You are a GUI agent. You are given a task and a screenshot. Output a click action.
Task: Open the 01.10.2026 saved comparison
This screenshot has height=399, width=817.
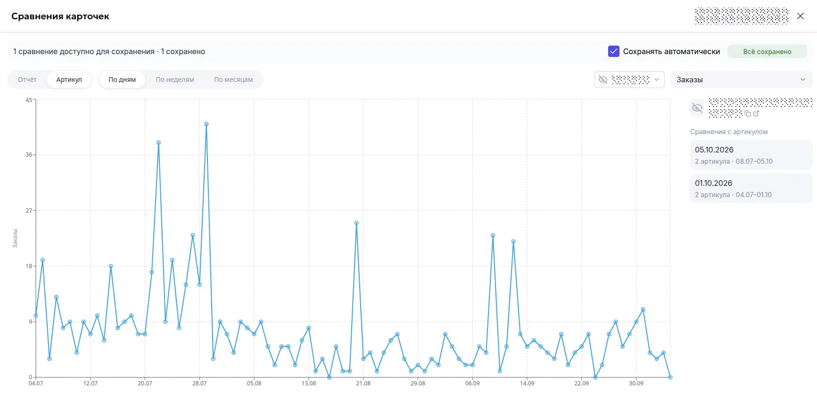[751, 188]
